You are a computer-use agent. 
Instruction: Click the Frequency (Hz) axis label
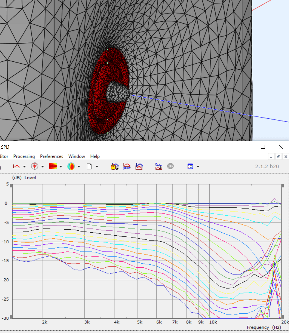point(264,327)
